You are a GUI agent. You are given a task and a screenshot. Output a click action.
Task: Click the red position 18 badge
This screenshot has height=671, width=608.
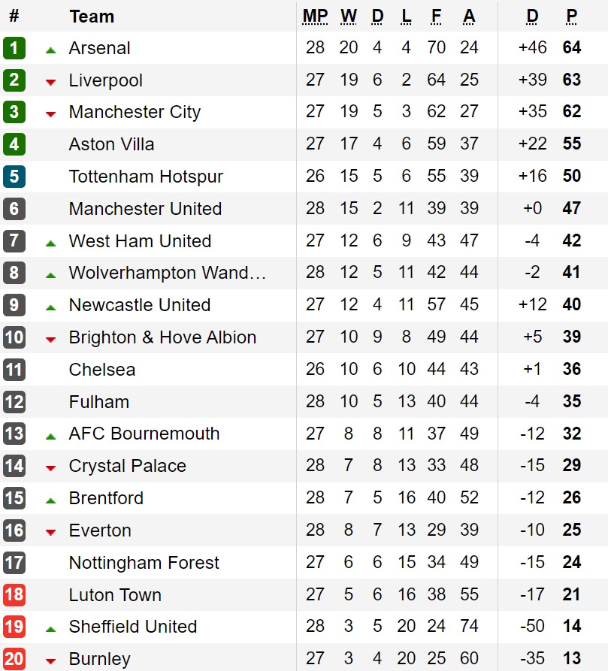[x=14, y=595]
